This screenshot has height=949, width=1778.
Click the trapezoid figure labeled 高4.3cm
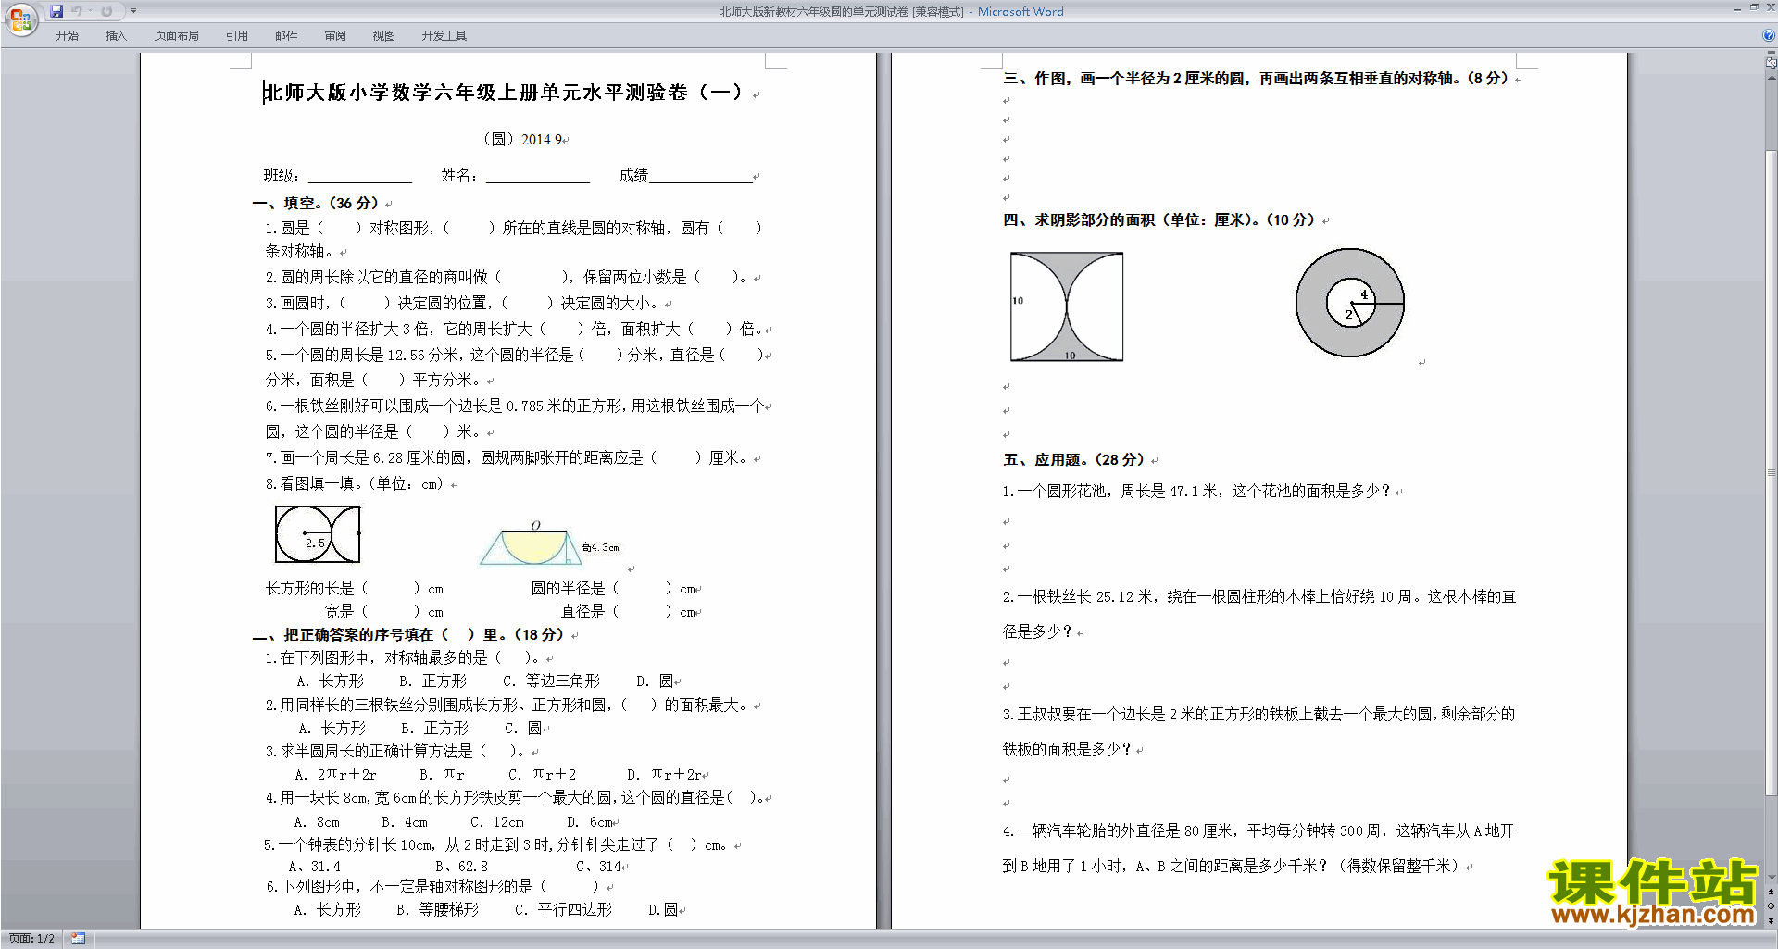tap(549, 543)
